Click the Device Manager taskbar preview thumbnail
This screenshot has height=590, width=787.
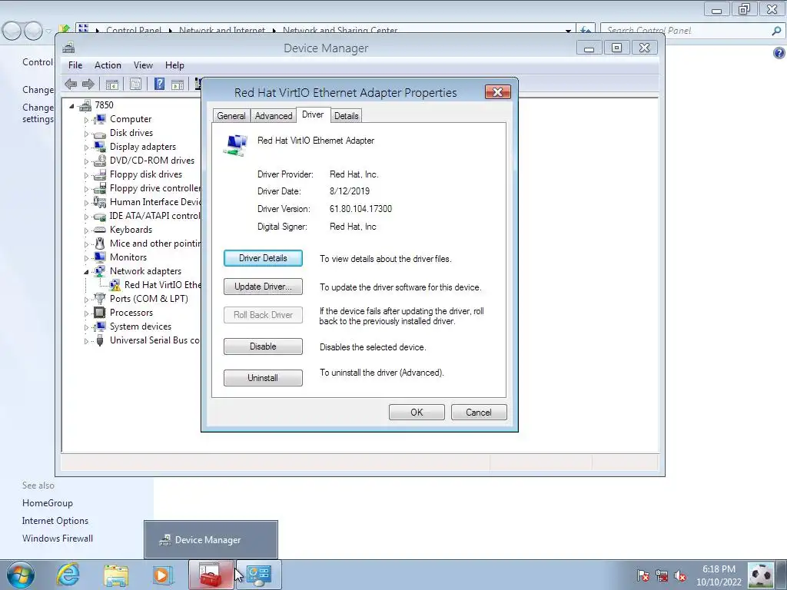coord(211,540)
